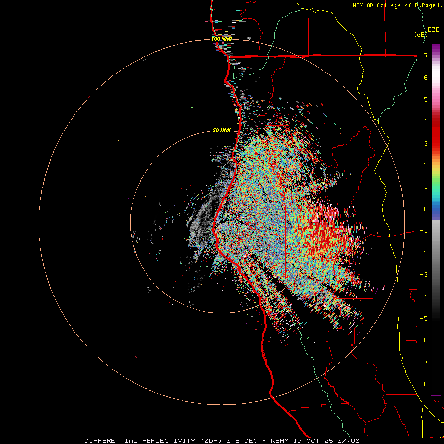The height and width of the screenshot is (444, 444).
Task: Click the color scale value -4
Action: (x=424, y=296)
